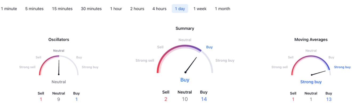Click Moving Averages buy count 13

coord(329,99)
